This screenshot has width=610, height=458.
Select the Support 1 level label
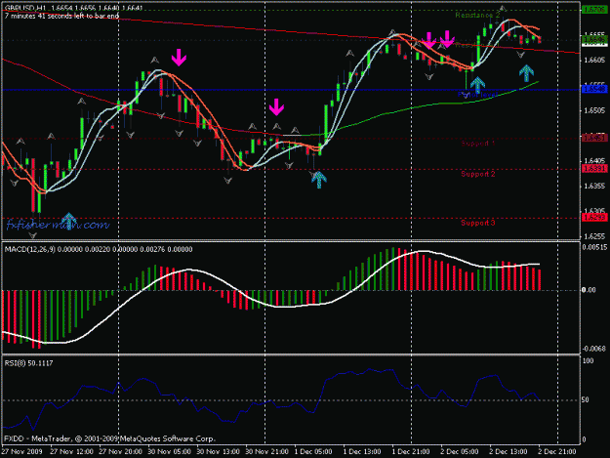[478, 144]
